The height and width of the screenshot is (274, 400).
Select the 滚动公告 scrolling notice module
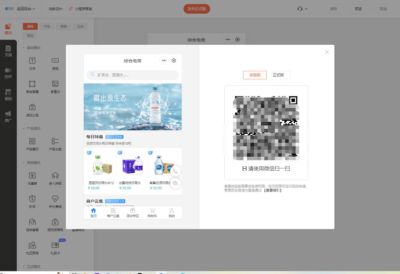coord(32,110)
